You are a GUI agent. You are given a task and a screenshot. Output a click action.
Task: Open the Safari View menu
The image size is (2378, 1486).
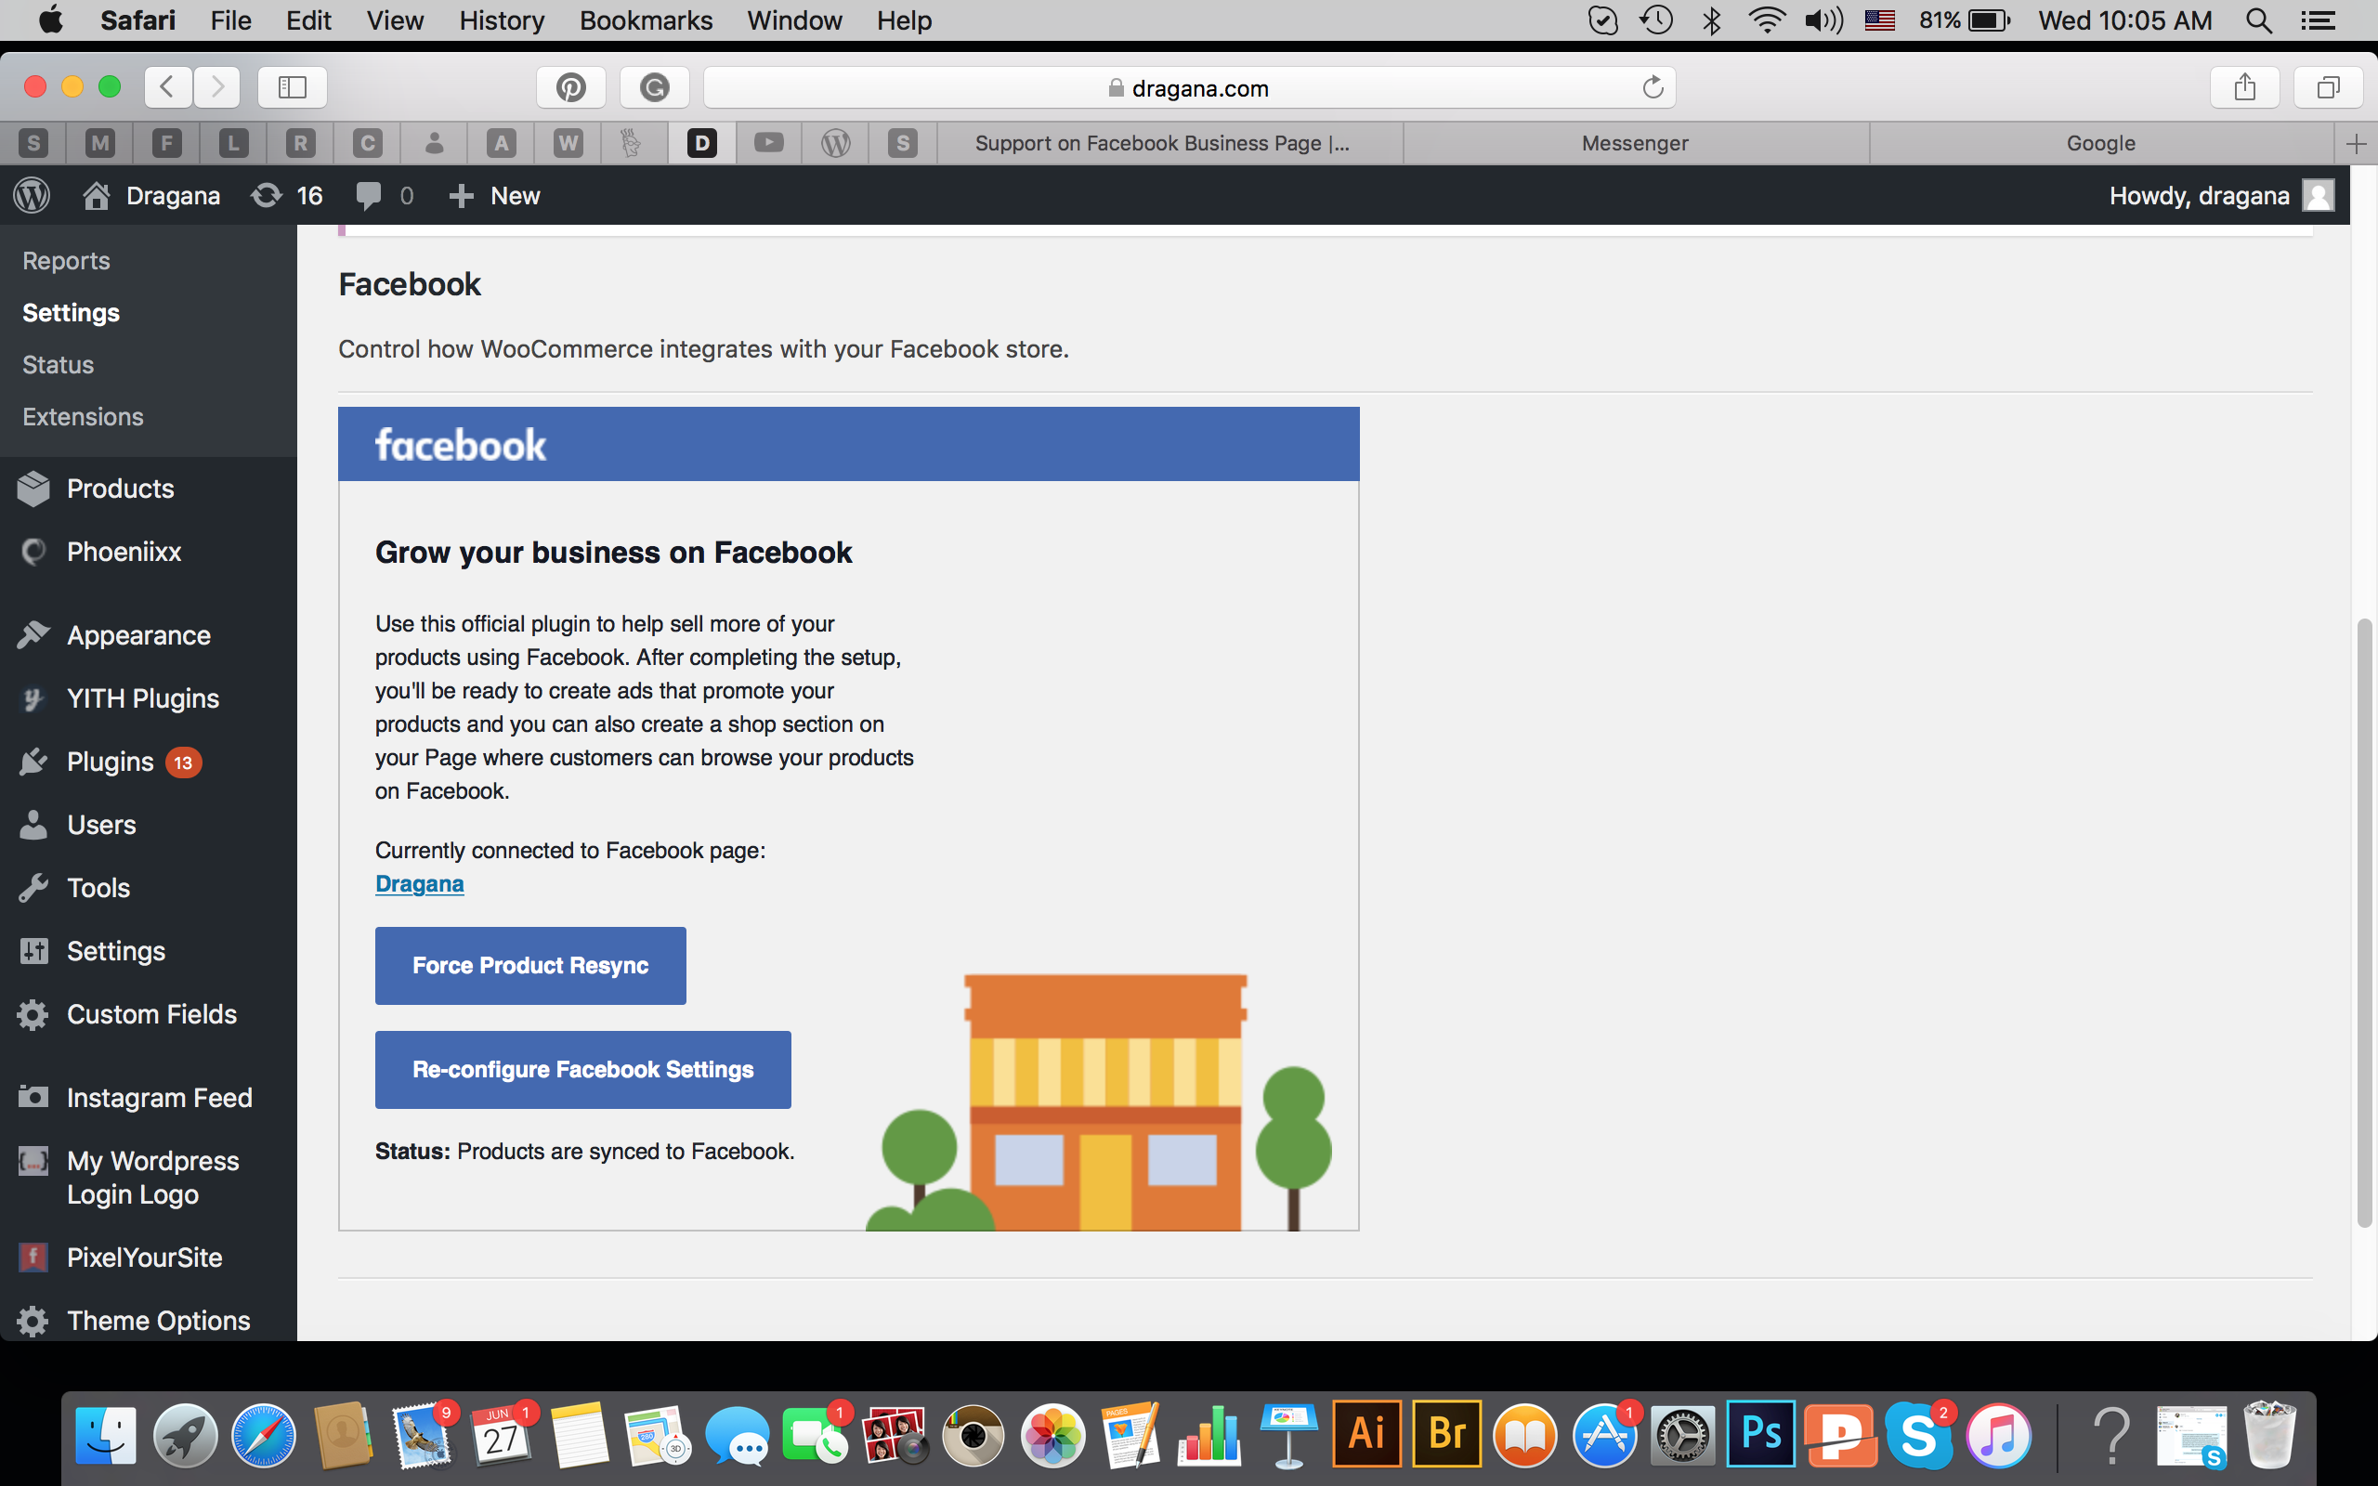pos(395,20)
